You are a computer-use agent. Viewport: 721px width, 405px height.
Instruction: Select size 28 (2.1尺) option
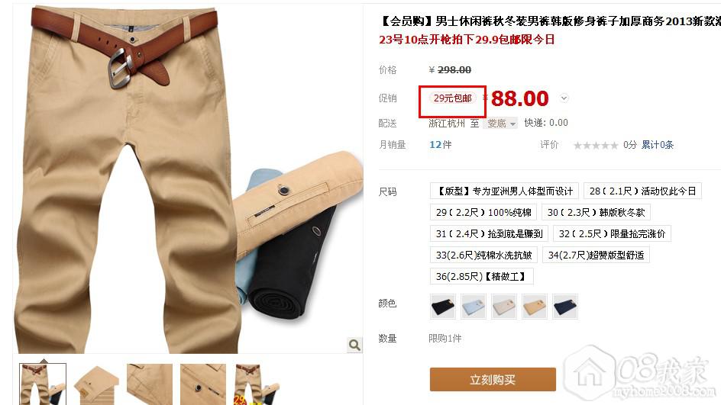coord(642,191)
